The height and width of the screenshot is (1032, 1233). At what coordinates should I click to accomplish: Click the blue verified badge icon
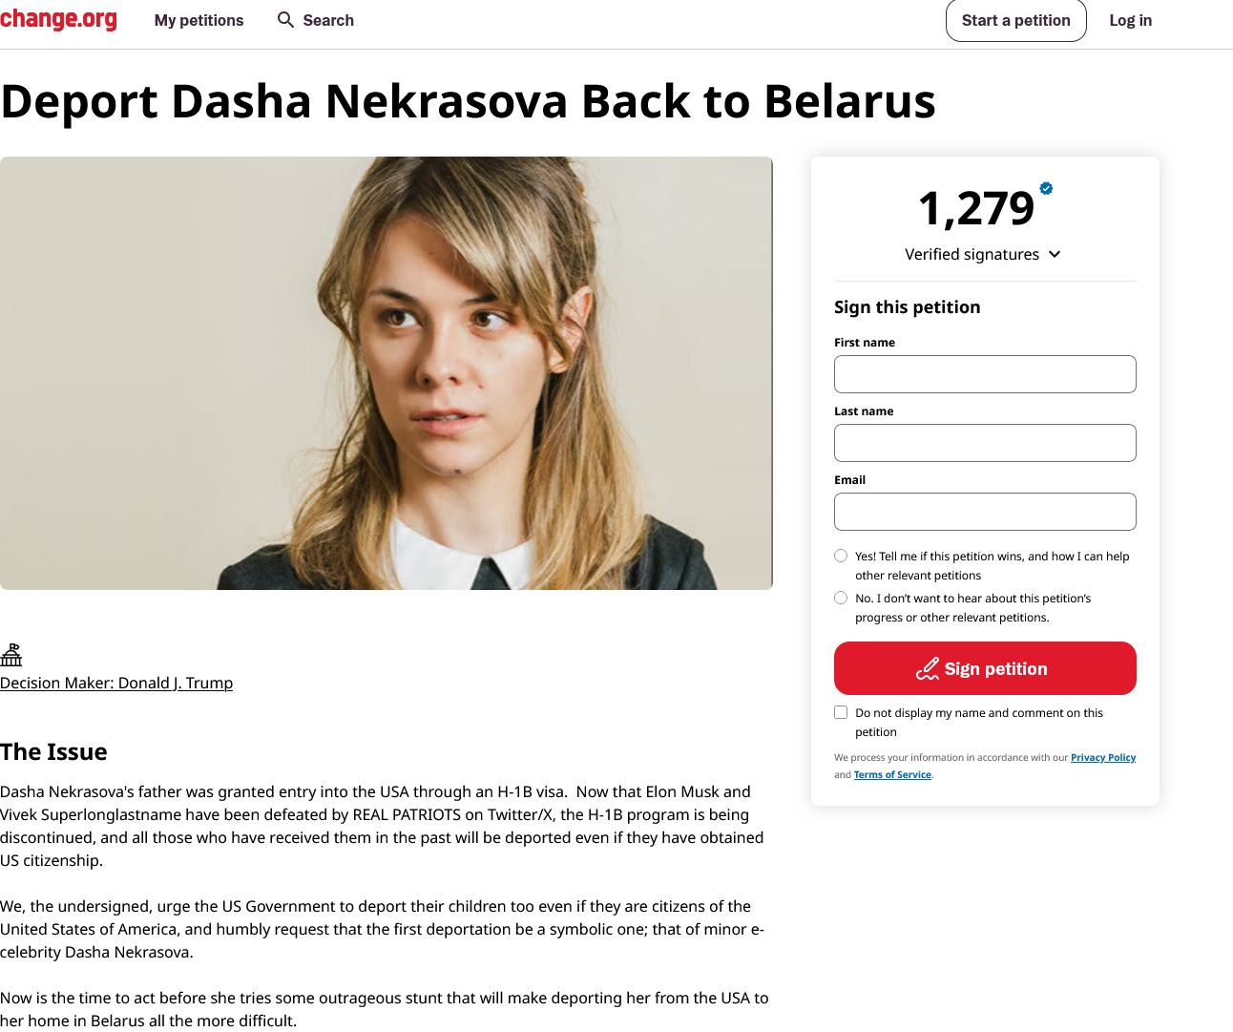[x=1046, y=188]
